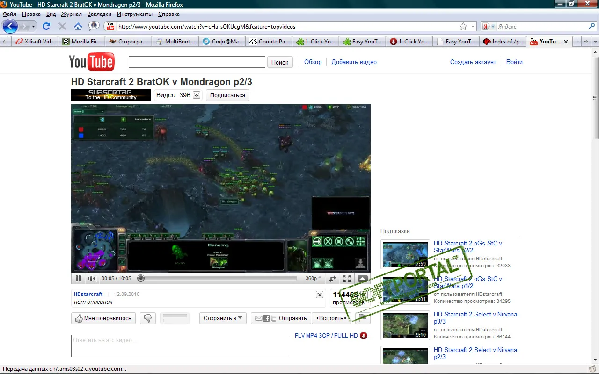
Task: Open the Справка menu
Action: [x=169, y=14]
